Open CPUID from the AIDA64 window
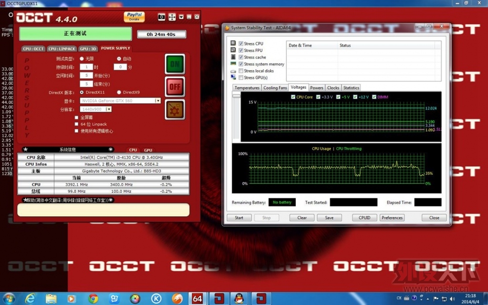 click(x=364, y=218)
